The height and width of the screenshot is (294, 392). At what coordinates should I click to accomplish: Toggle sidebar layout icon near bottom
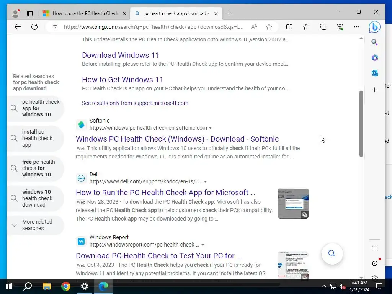tap(374, 248)
